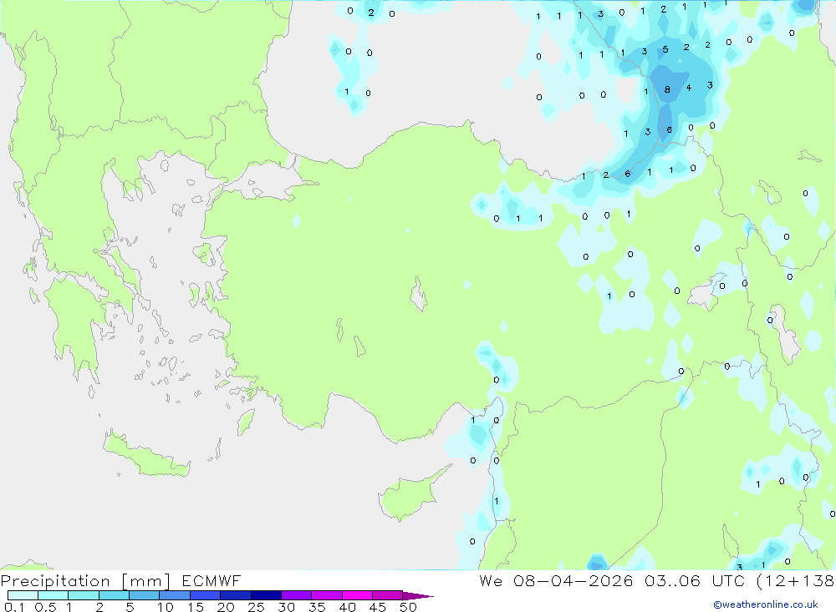Screen dimensions: 836x612
Task: Click the legend label '20'
Action: (226, 607)
